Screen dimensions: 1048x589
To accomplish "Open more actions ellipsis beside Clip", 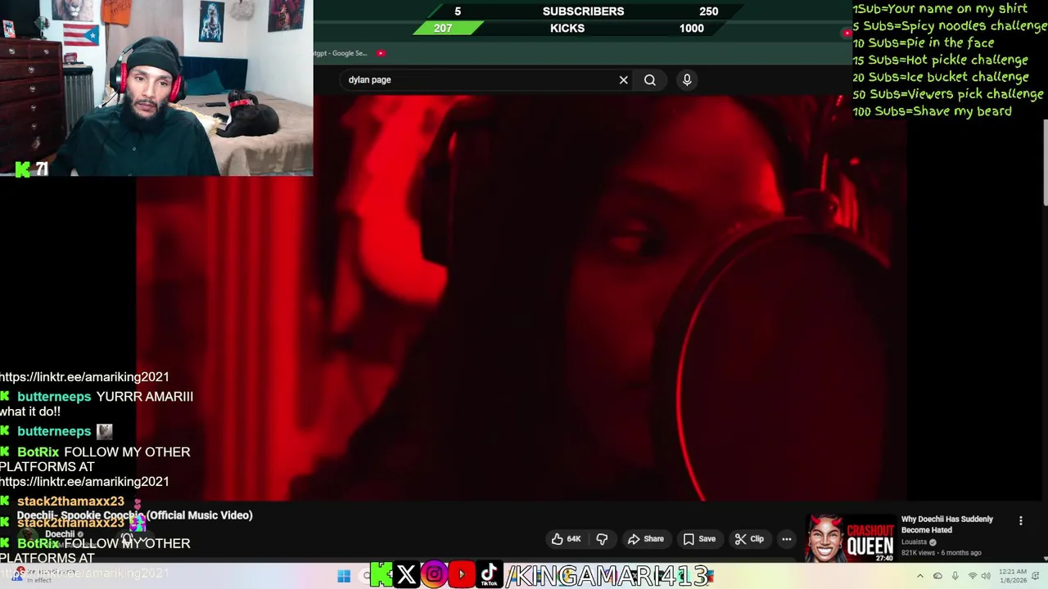I will pyautogui.click(x=787, y=539).
